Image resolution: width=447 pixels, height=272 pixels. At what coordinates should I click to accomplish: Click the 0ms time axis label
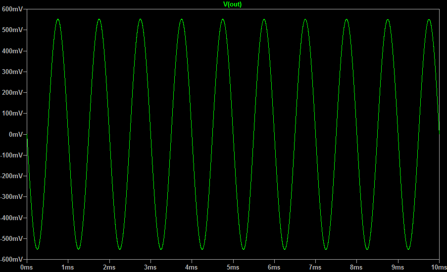coord(27,268)
